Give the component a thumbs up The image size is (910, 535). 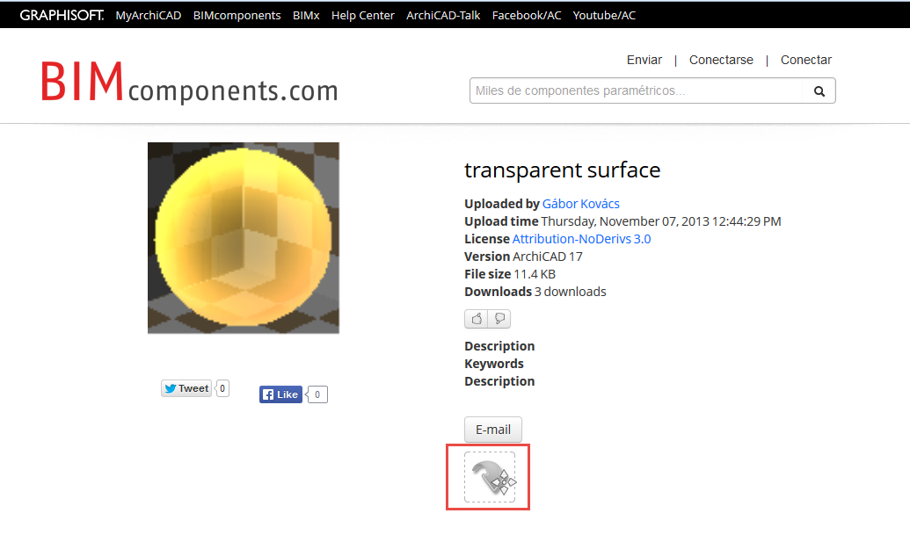(477, 319)
